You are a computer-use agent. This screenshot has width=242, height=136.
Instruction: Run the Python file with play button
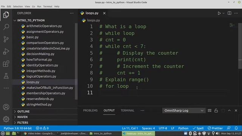(x=219, y=13)
